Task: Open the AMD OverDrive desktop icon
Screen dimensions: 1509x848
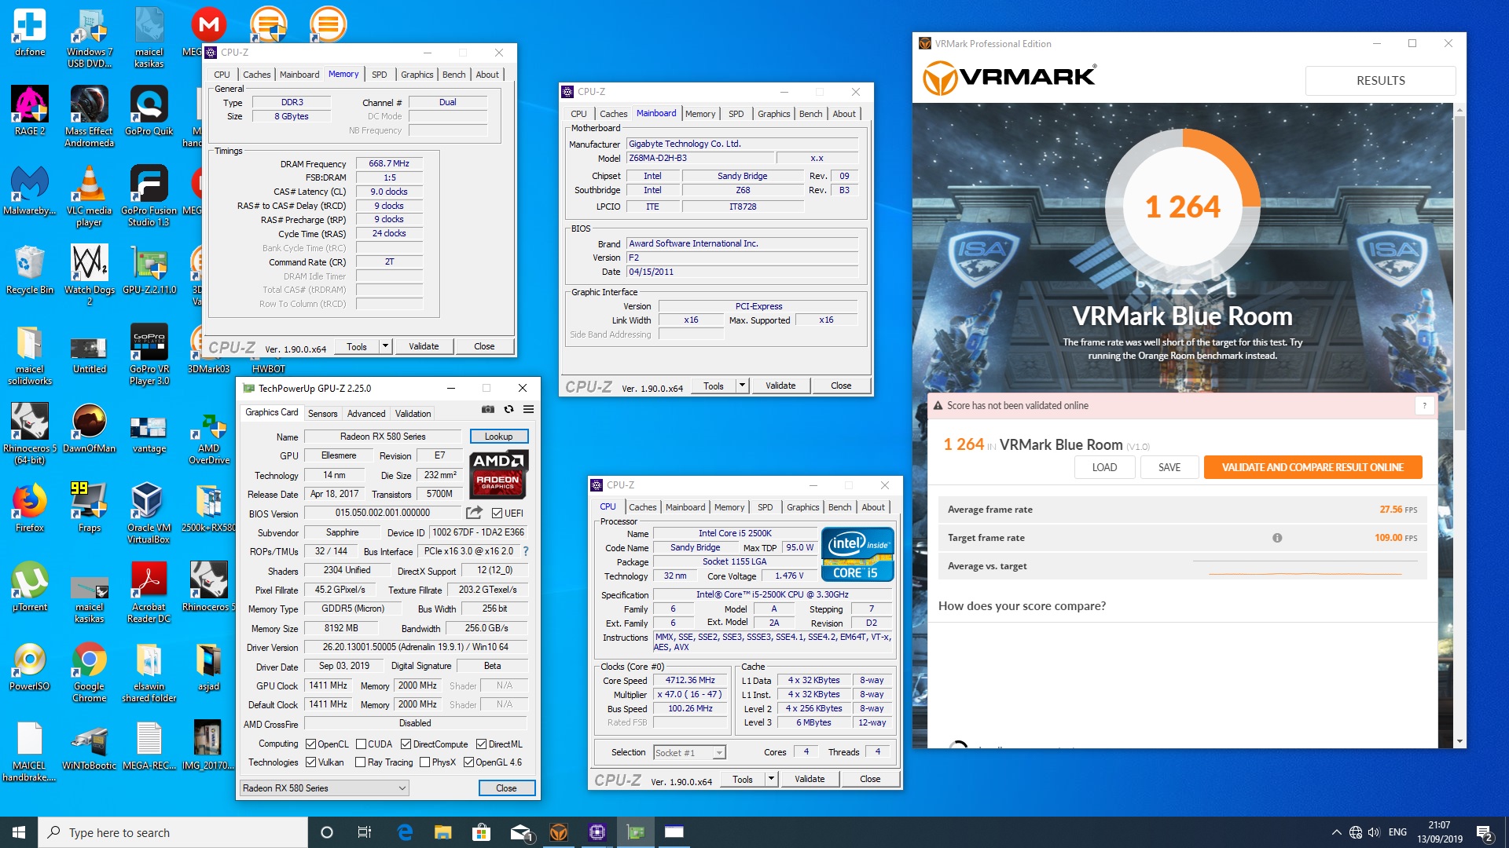Action: coord(209,440)
